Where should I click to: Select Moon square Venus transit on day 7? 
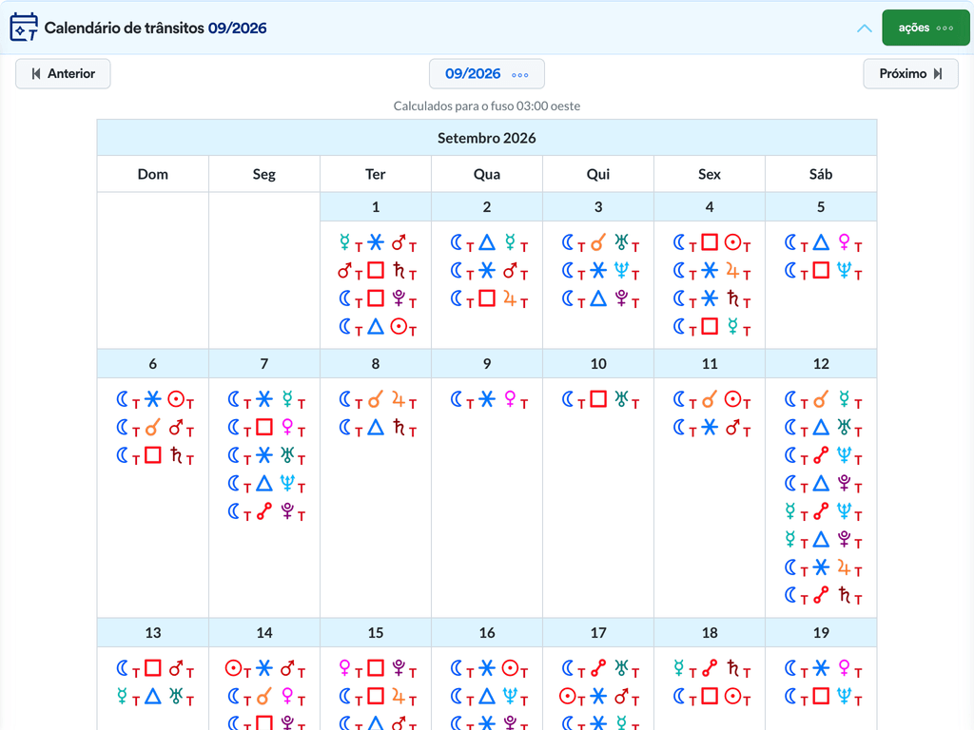point(266,428)
